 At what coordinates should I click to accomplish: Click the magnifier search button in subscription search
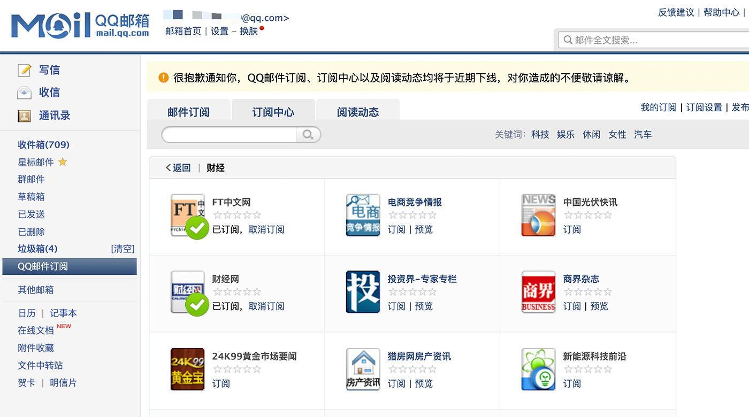point(308,135)
